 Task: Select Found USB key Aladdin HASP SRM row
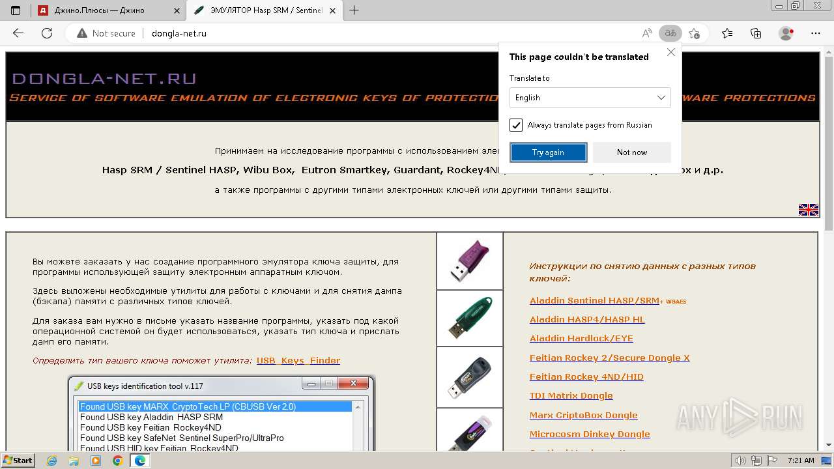click(x=215, y=417)
